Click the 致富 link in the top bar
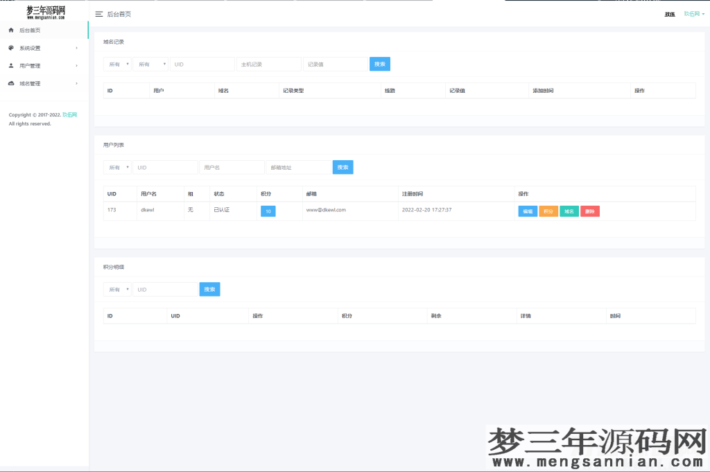710x472 pixels. [669, 13]
